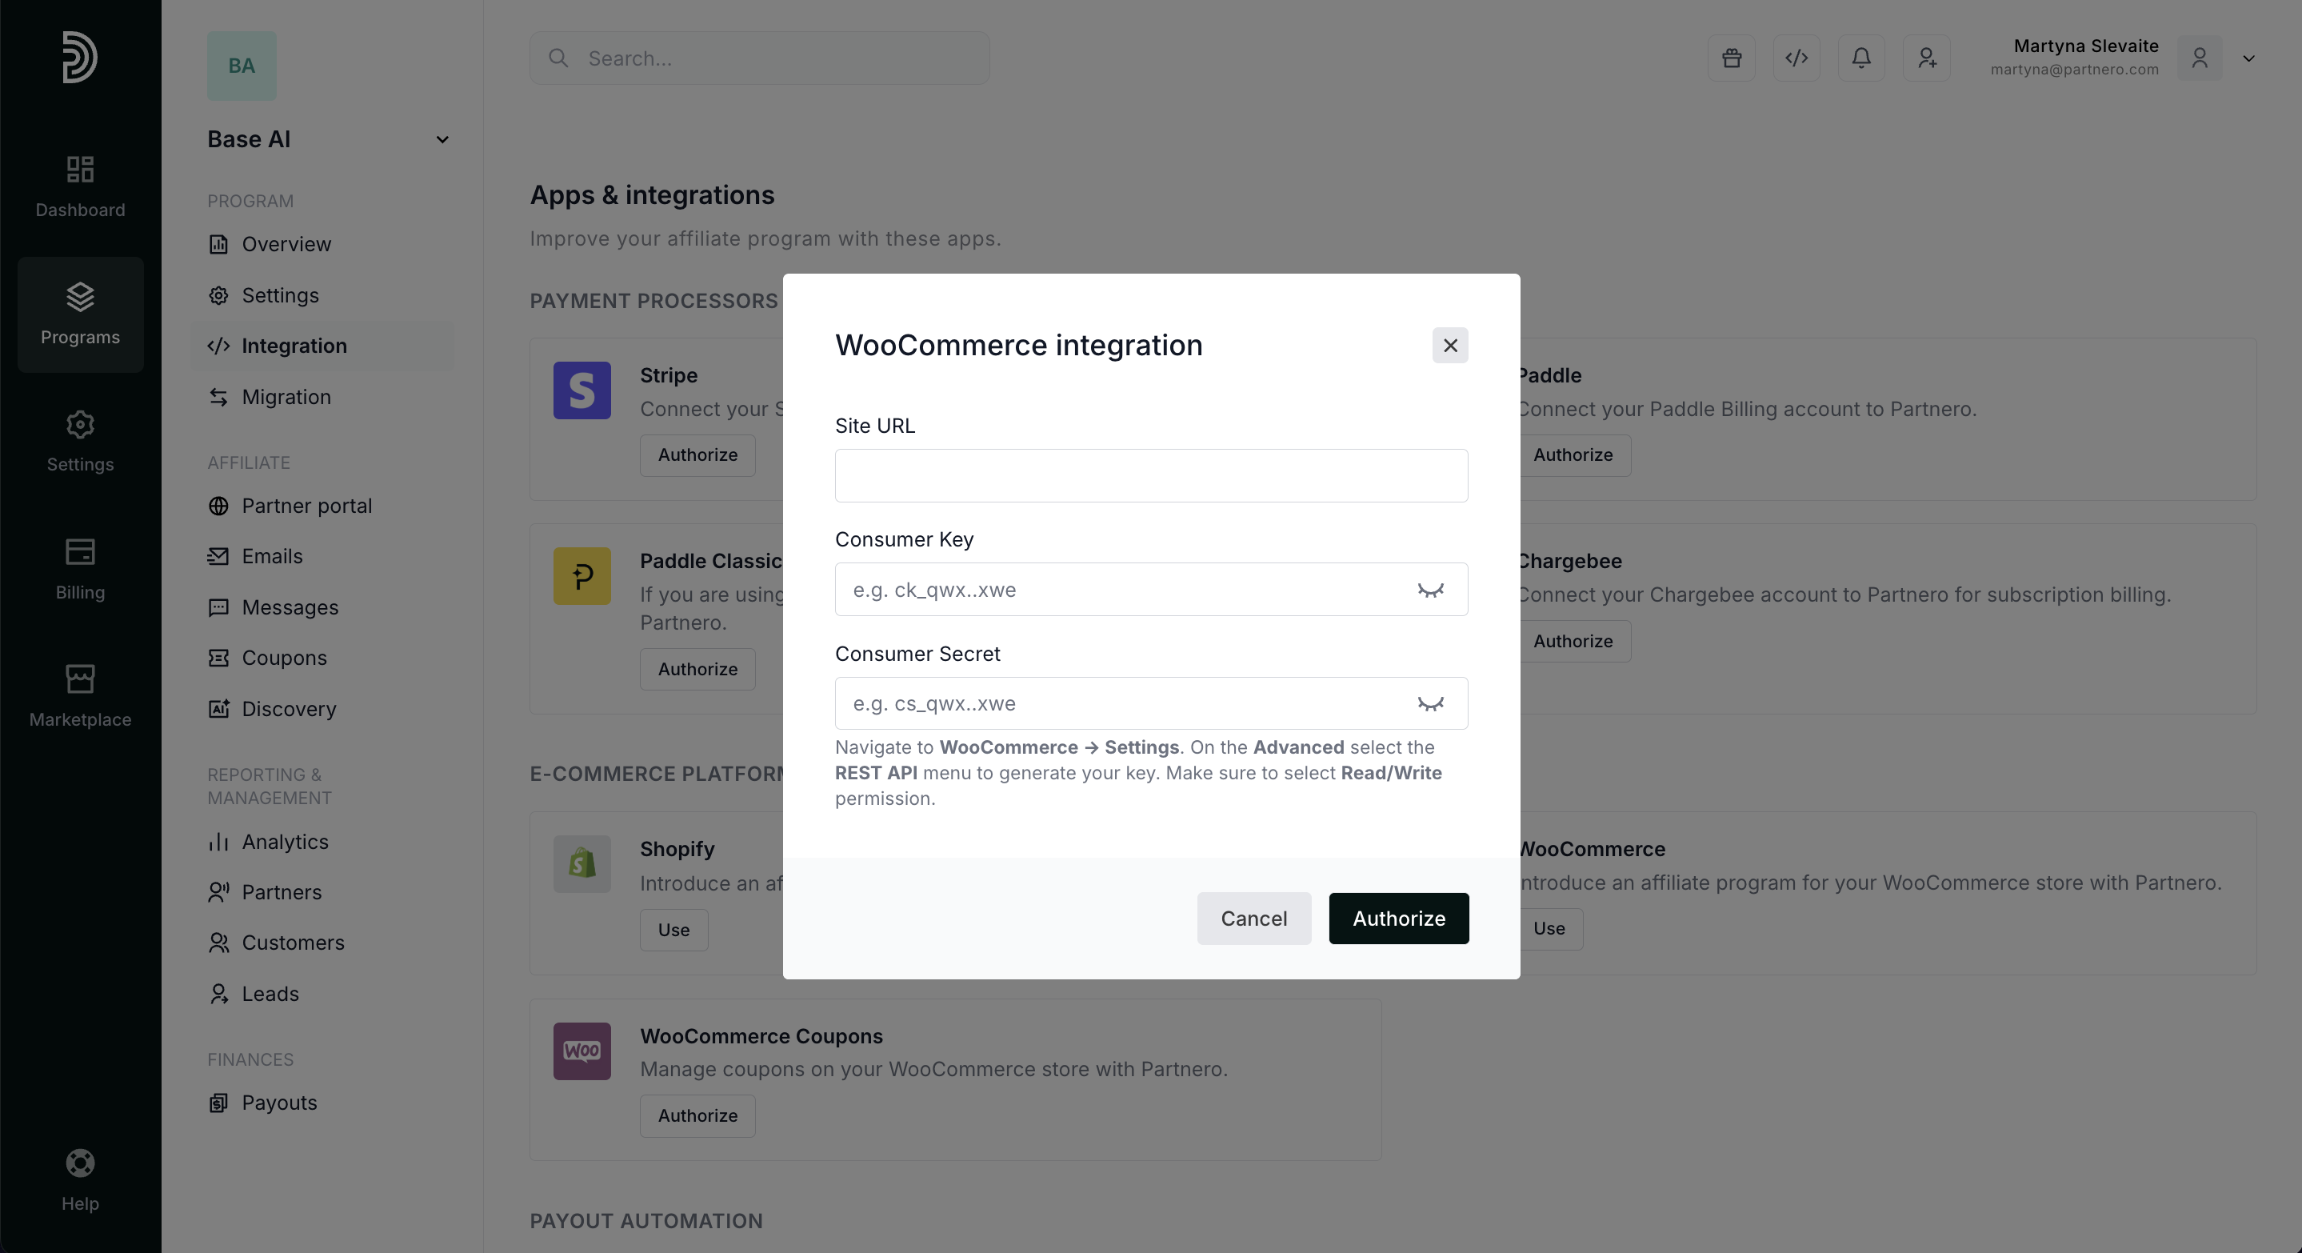
Task: Open the Coupons menu item
Action: (284, 658)
